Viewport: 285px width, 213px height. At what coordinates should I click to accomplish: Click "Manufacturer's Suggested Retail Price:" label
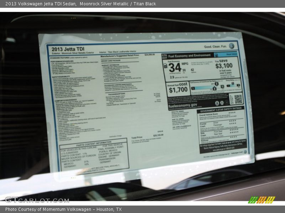coord(120,56)
